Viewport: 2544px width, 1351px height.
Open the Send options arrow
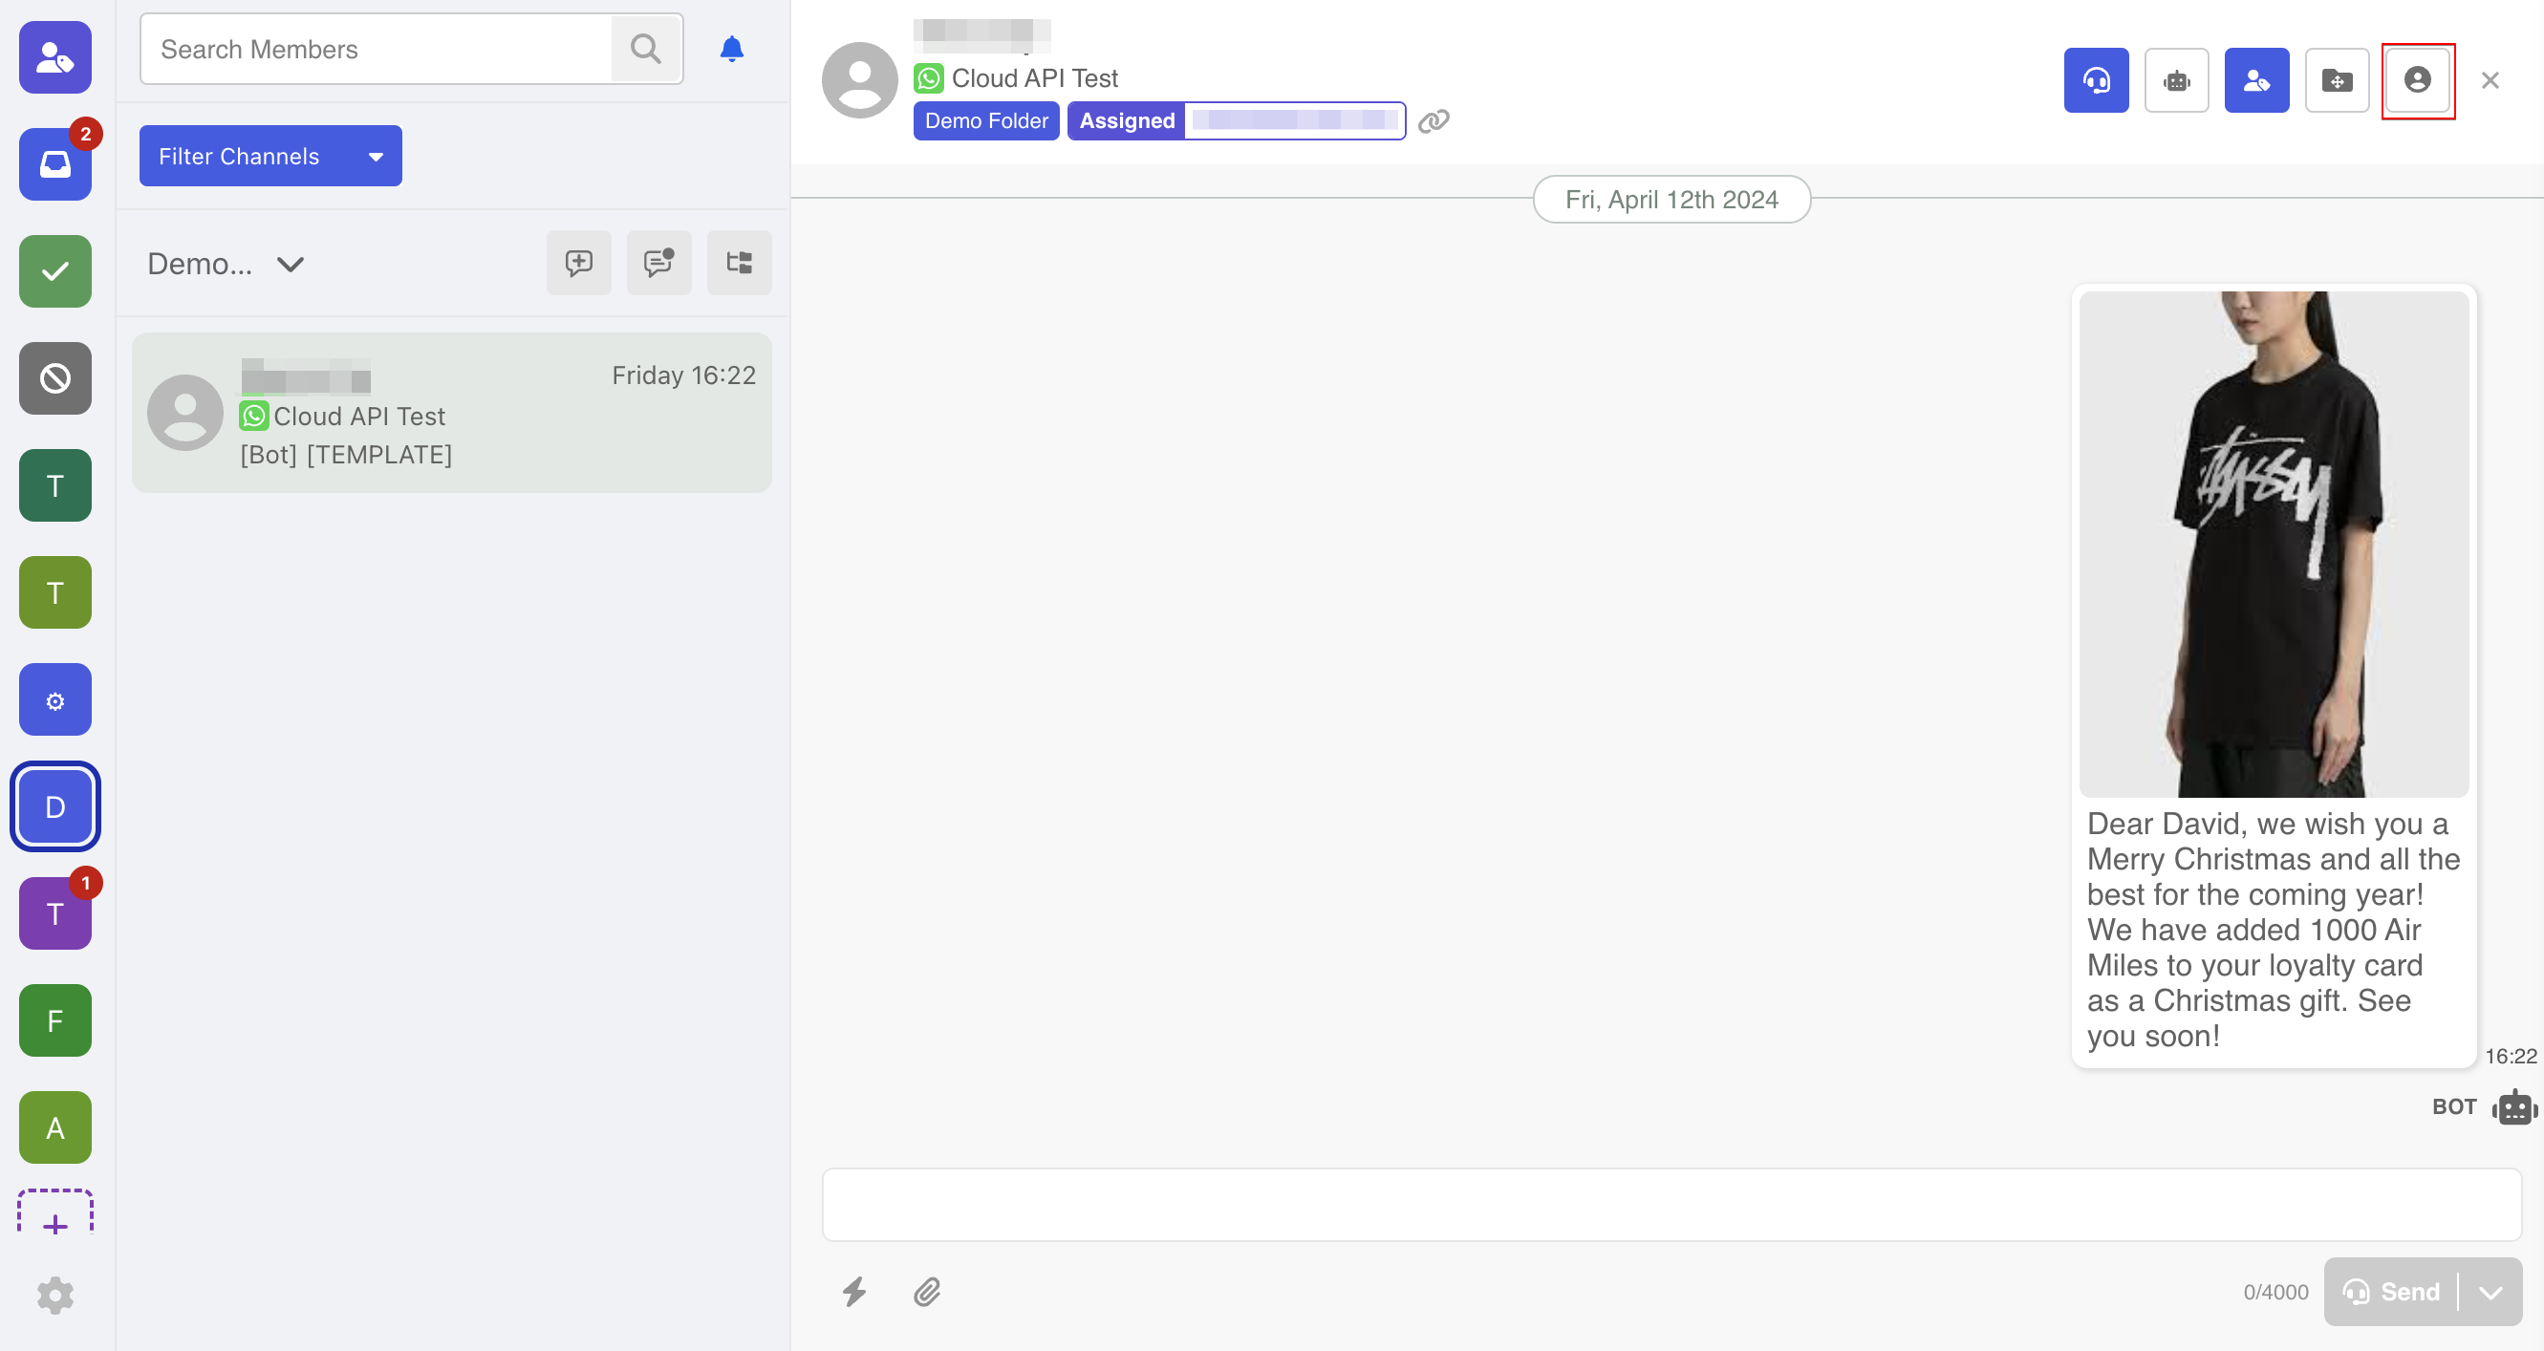pos(2490,1291)
